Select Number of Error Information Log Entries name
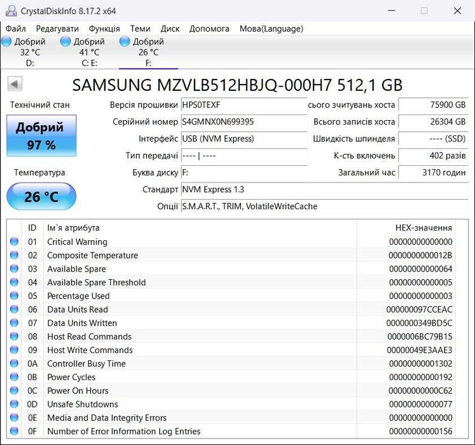Image resolution: width=475 pixels, height=445 pixels. (x=124, y=432)
